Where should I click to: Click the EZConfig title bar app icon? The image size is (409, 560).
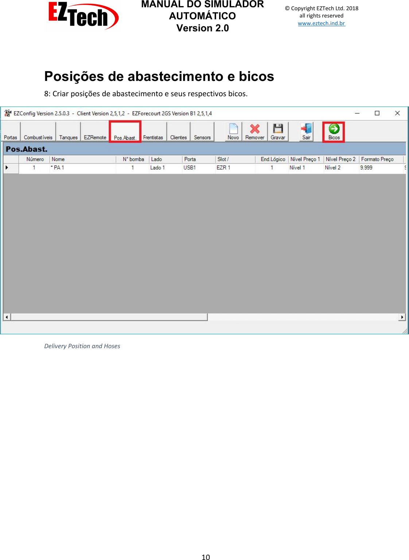click(8, 113)
